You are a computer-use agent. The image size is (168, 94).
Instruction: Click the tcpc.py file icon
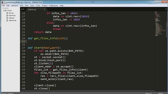tap(7, 13)
